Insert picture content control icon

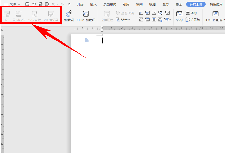tap(154, 13)
